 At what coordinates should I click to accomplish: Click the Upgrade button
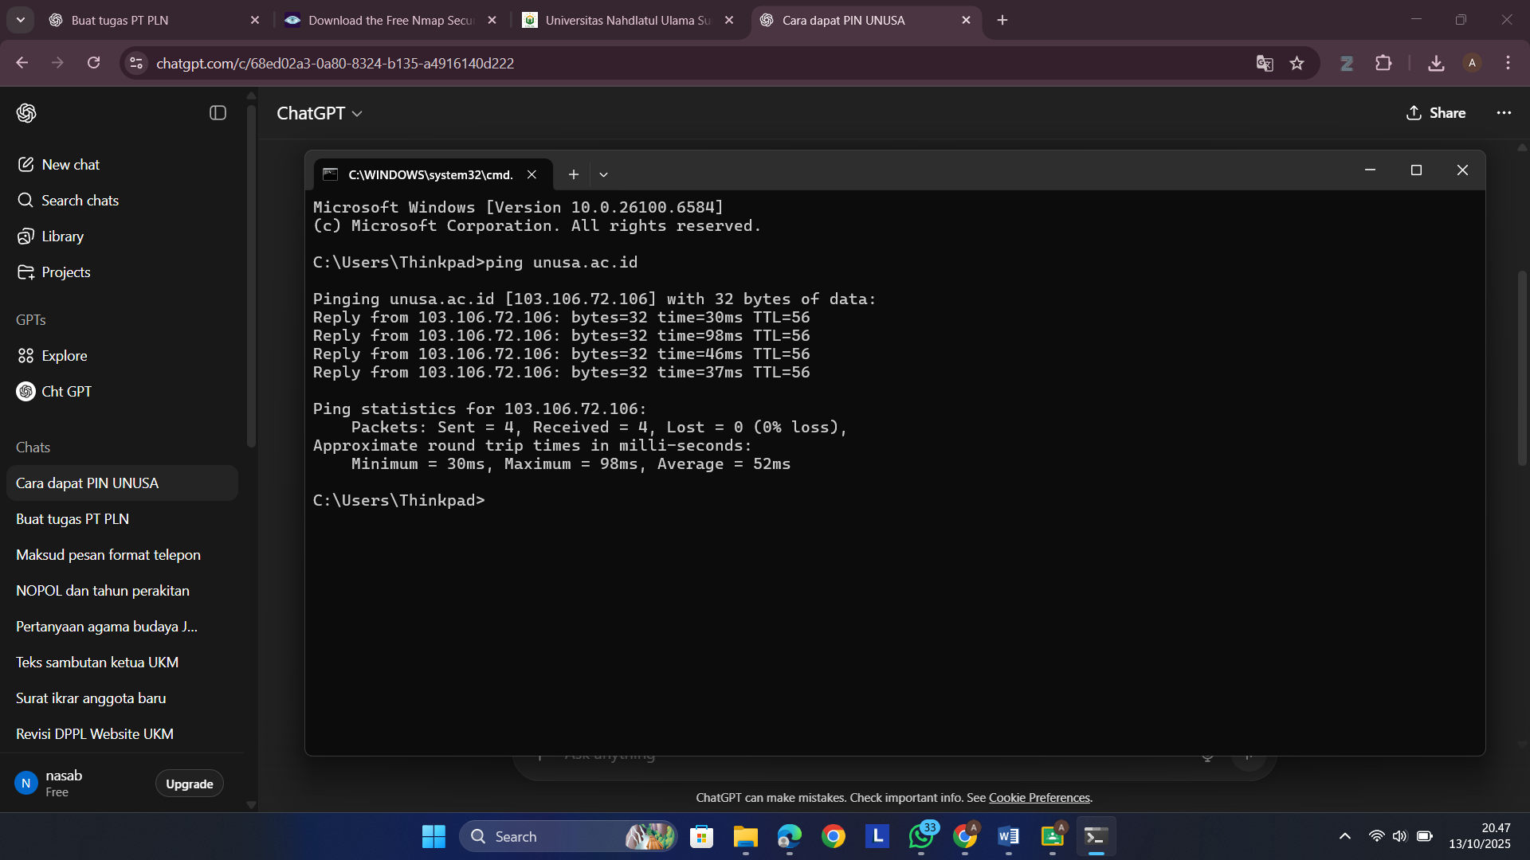(189, 784)
